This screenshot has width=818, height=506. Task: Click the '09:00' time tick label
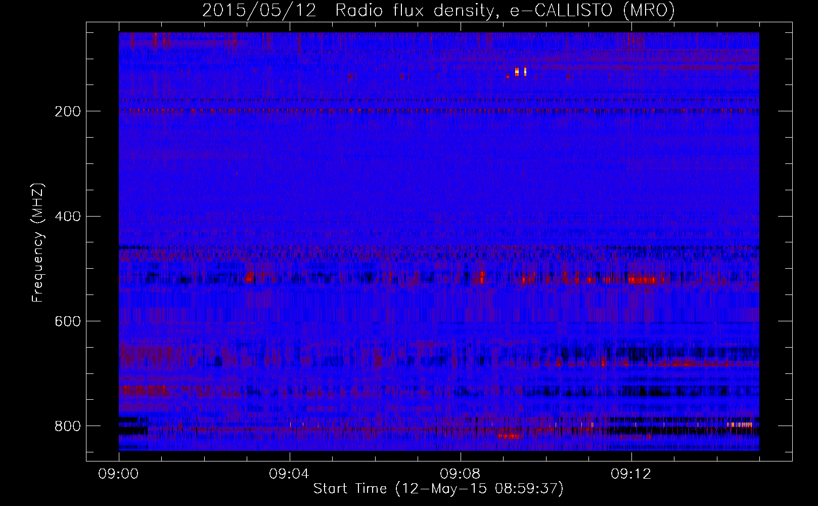pyautogui.click(x=119, y=474)
